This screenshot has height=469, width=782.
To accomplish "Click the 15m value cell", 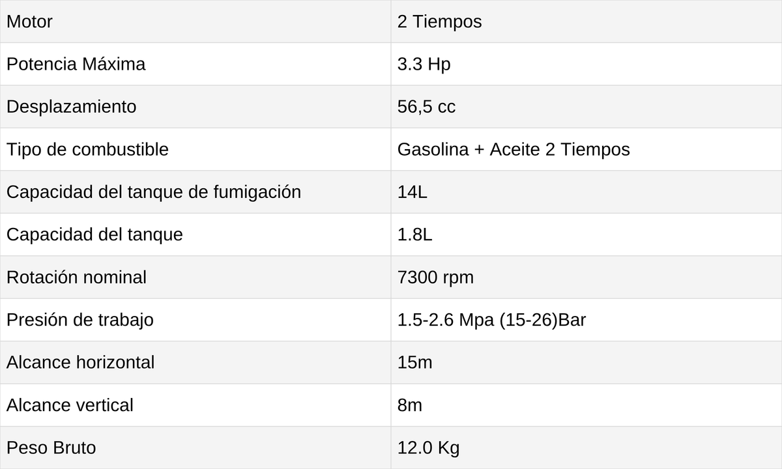I will (x=586, y=363).
